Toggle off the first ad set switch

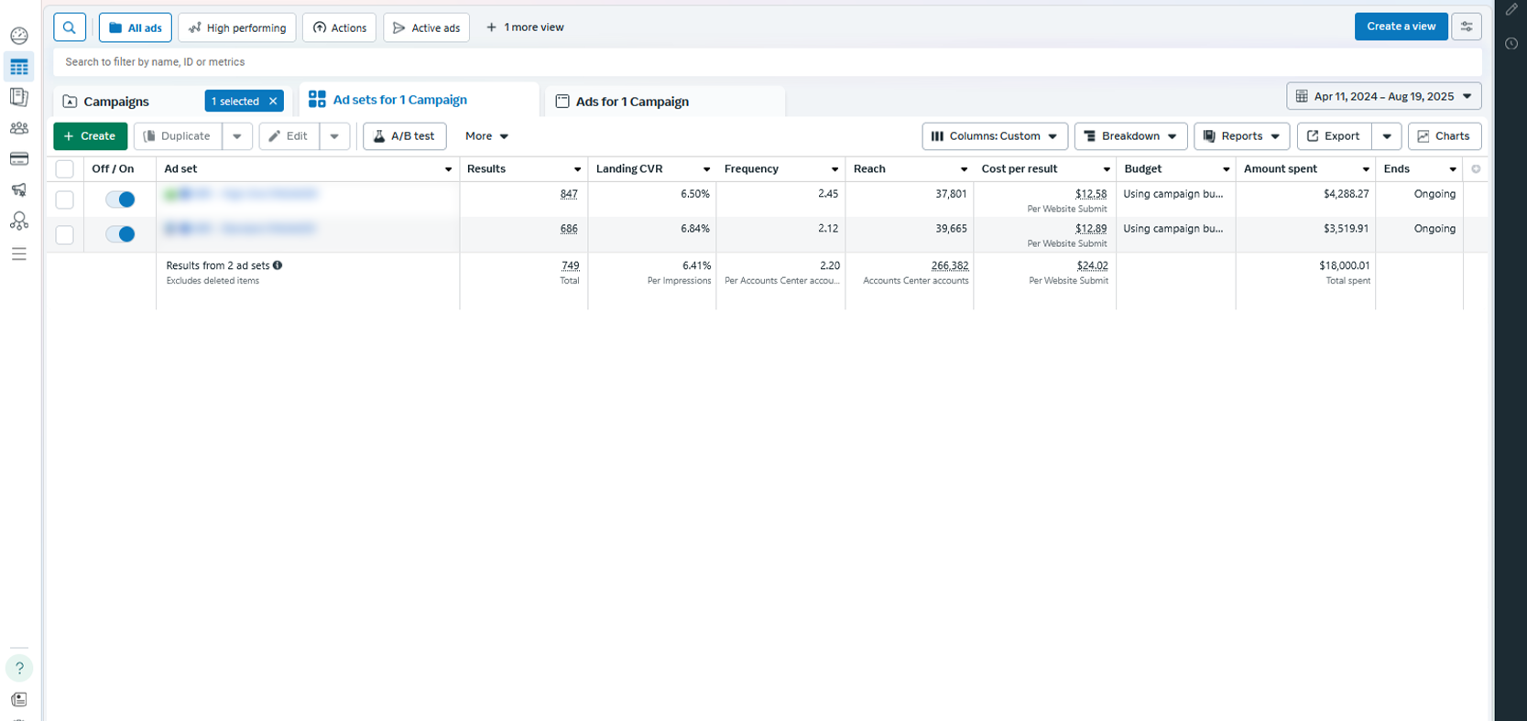[x=120, y=199]
